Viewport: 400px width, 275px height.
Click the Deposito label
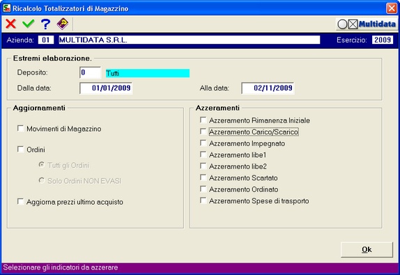(x=32, y=72)
